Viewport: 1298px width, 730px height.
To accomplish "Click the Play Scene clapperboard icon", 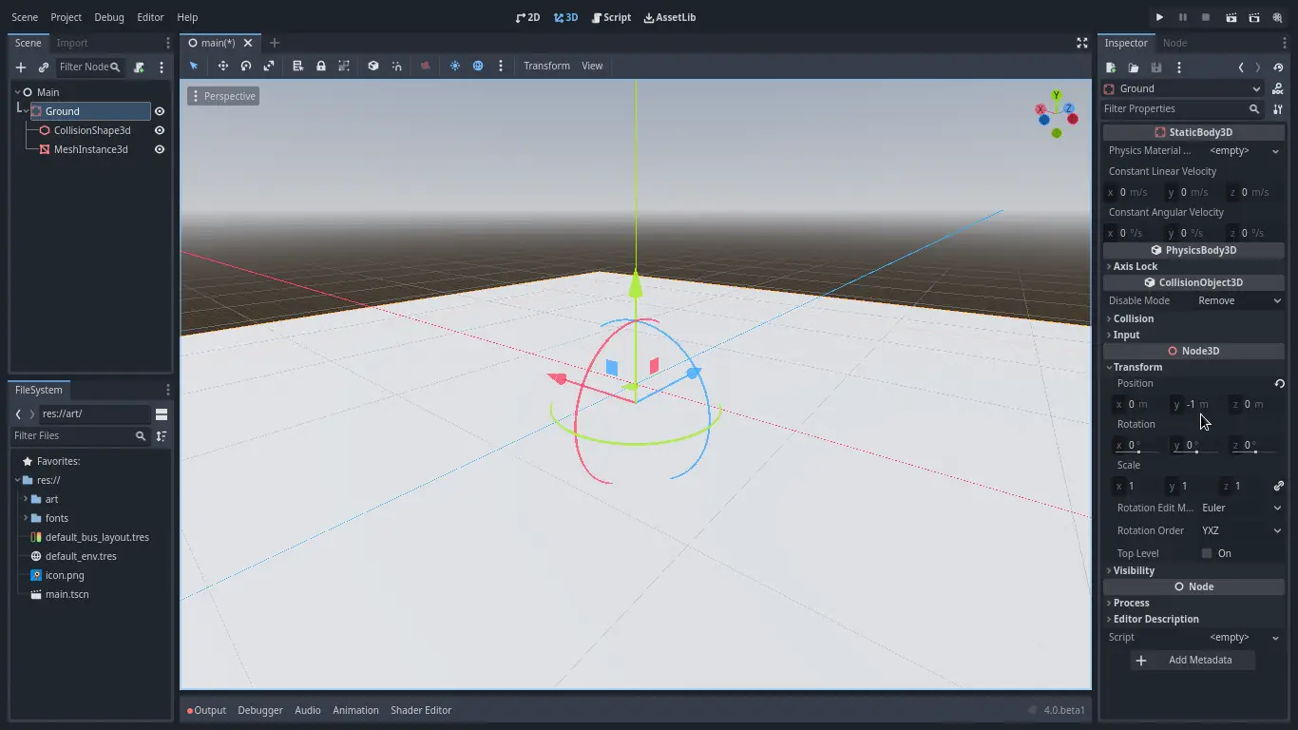I will click(x=1231, y=17).
